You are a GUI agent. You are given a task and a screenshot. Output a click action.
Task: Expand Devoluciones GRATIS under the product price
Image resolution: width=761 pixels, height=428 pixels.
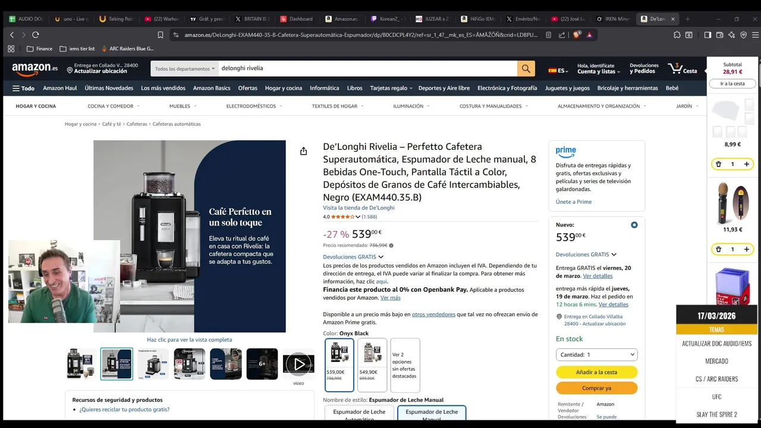tap(353, 257)
